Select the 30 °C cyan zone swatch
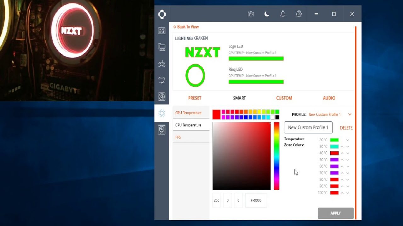Viewport: 403px width, 226px height. point(334,147)
